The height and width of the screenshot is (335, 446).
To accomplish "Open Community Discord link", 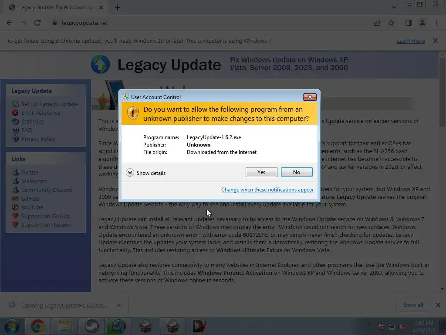I will 46,190.
